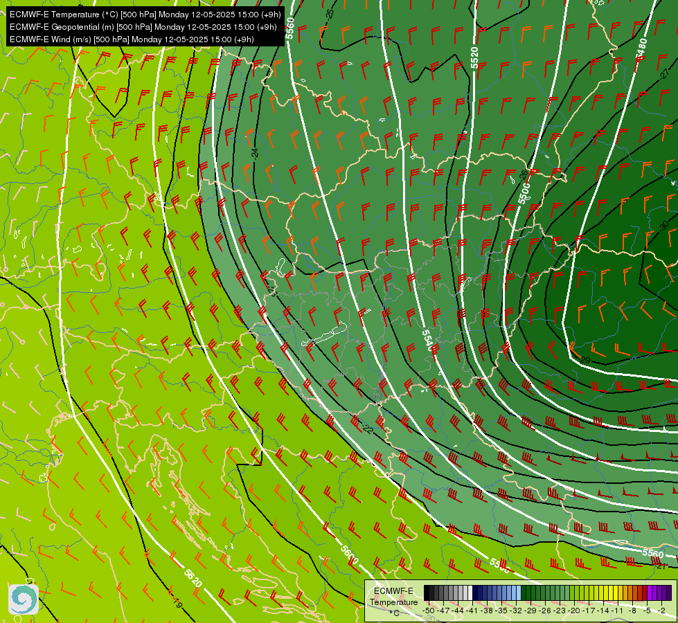
Task: Click the legend scale value -8
Action: pos(632,611)
